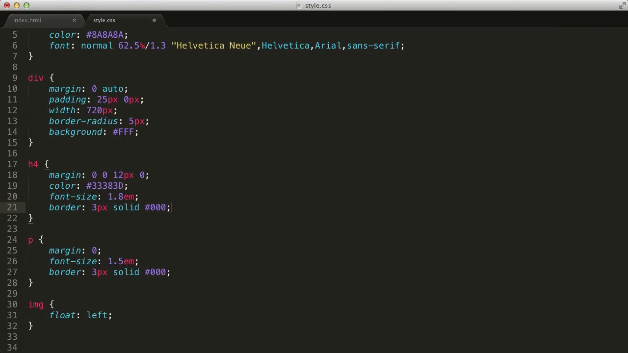
Task: Switch to the index.html tab
Action: [x=27, y=20]
